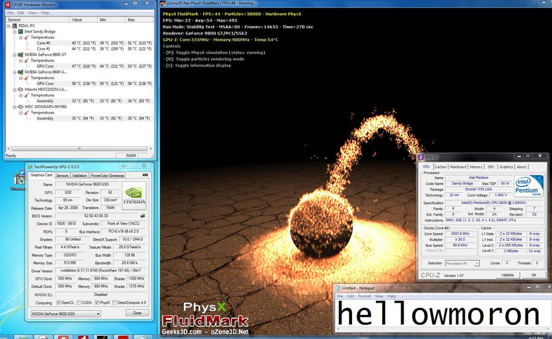The width and height of the screenshot is (552, 339).
Task: Switch to the Graphics tab in CPU-Z
Action: pos(506,167)
